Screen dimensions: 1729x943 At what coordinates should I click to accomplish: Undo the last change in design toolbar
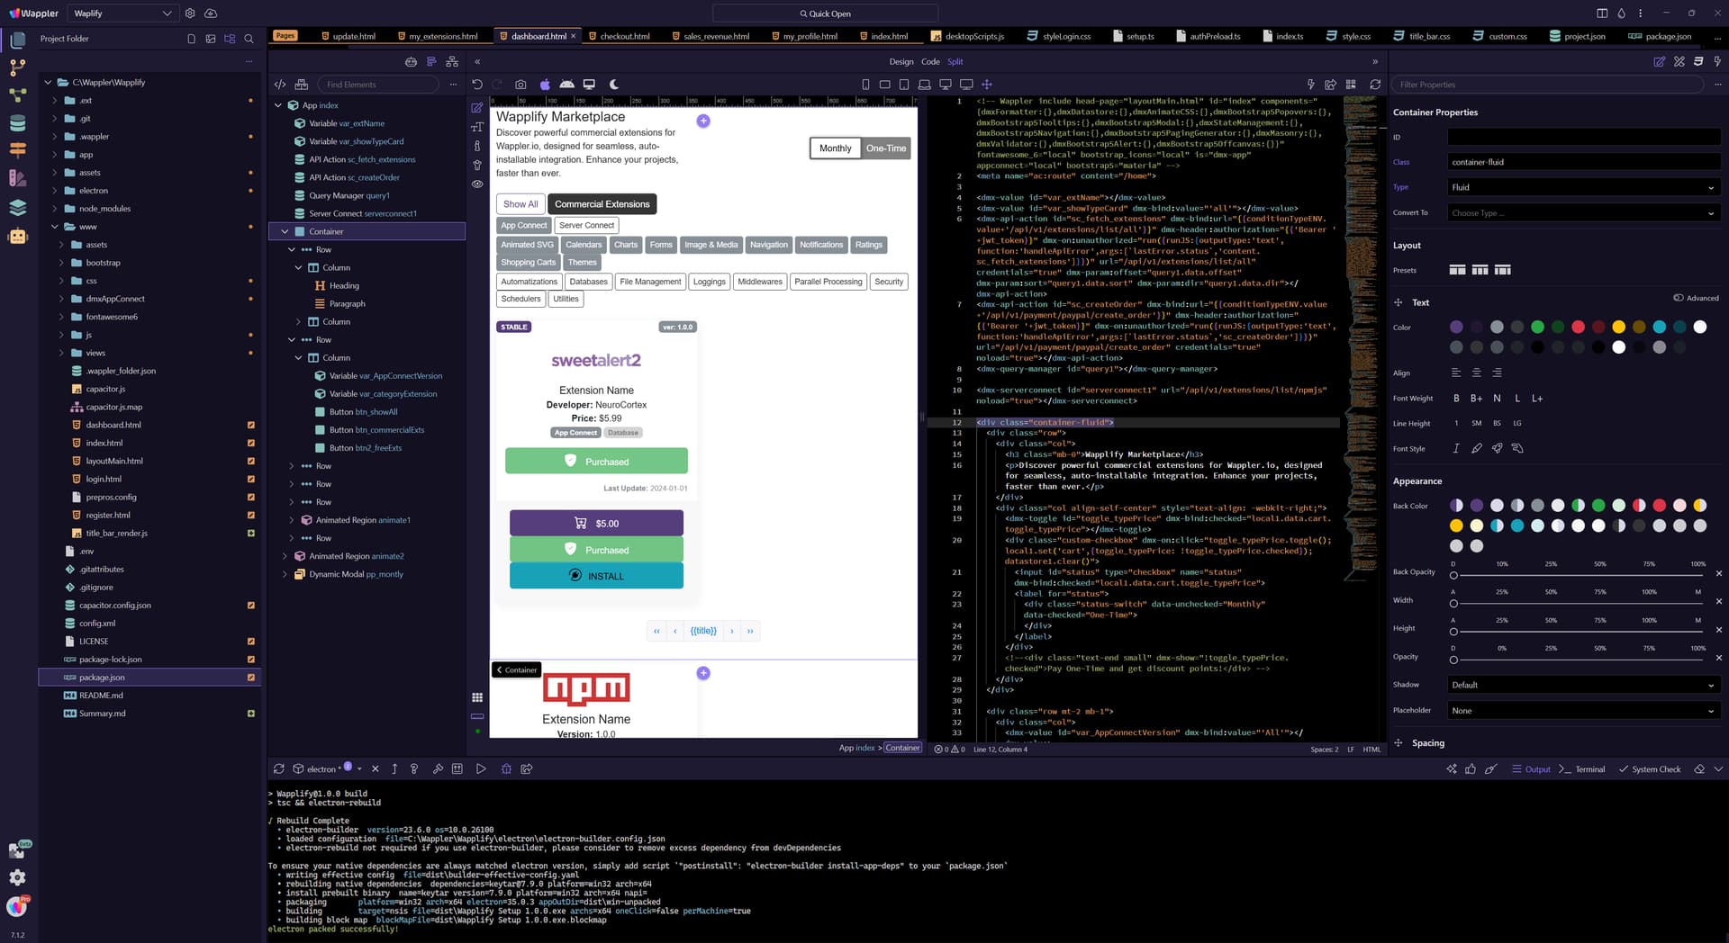pos(477,85)
